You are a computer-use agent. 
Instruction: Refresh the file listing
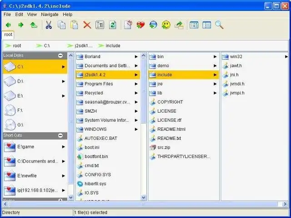[x=113, y=25]
